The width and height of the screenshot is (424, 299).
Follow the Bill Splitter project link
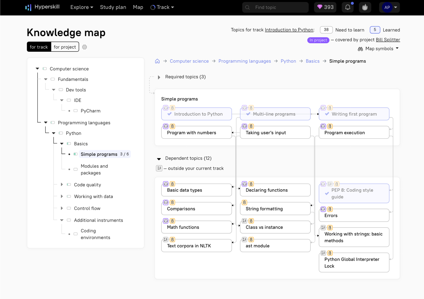coord(388,40)
